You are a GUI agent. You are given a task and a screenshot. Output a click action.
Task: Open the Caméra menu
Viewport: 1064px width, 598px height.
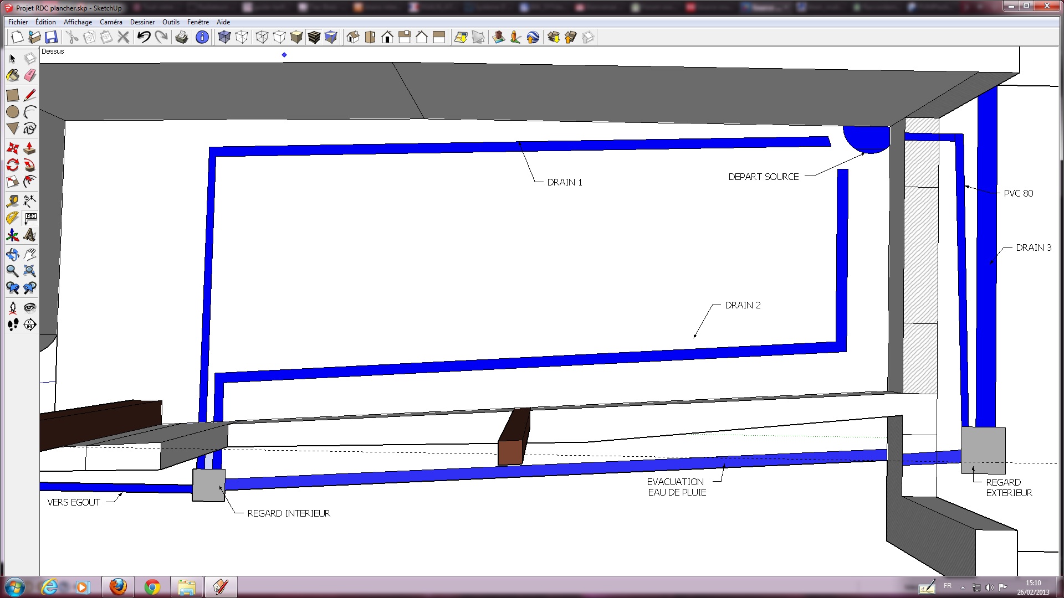click(111, 22)
